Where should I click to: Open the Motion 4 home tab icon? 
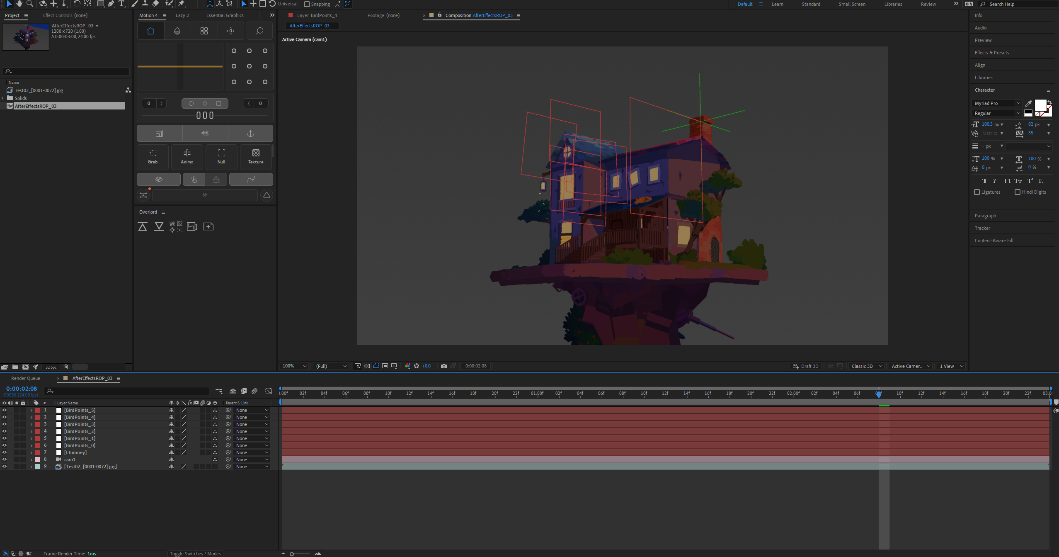pos(150,31)
